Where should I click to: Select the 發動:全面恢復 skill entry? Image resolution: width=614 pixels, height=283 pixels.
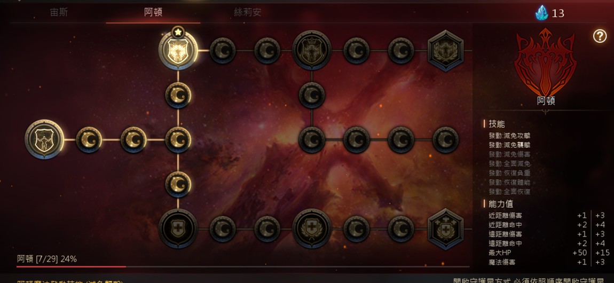tap(509, 192)
